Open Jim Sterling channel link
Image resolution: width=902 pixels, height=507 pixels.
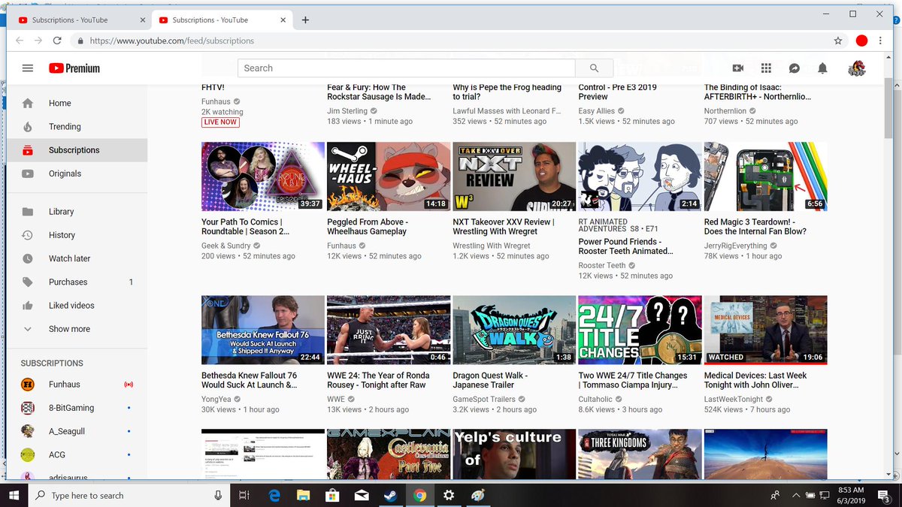(x=347, y=111)
